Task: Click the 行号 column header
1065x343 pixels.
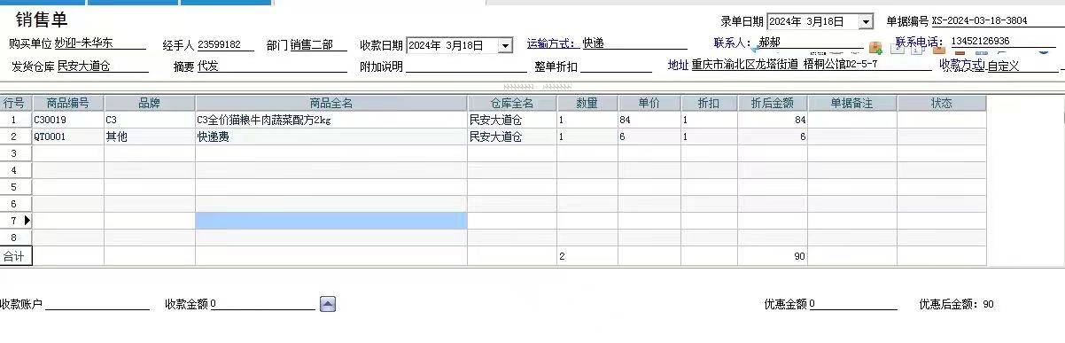Action: coord(16,103)
